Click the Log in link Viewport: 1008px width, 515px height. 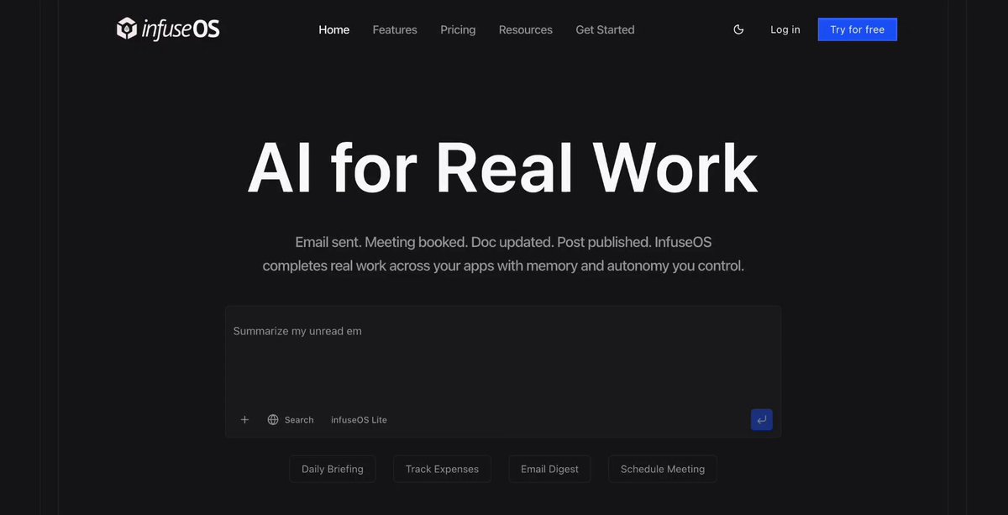[785, 29]
